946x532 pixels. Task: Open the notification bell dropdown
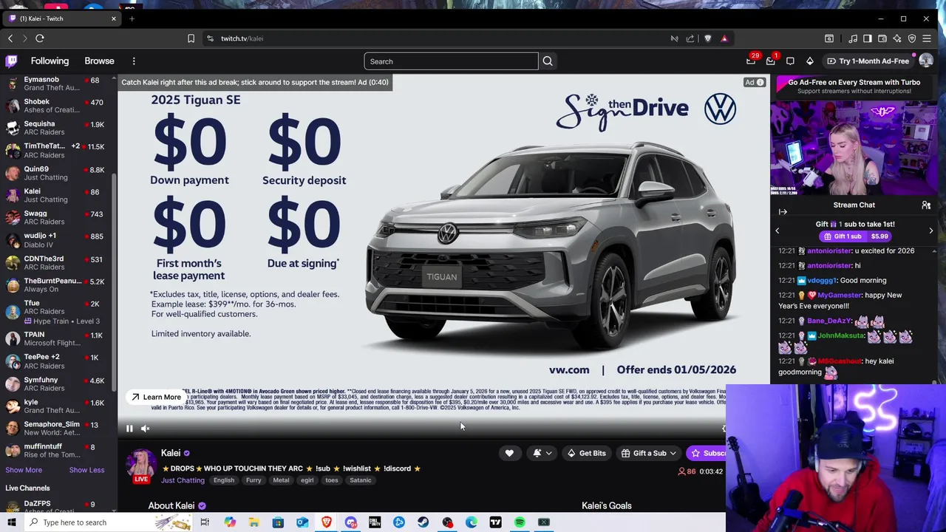[542, 453]
